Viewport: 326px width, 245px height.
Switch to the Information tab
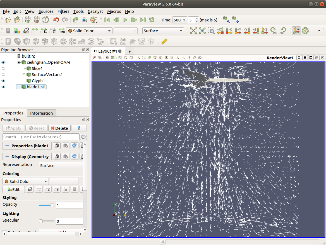tap(41, 113)
